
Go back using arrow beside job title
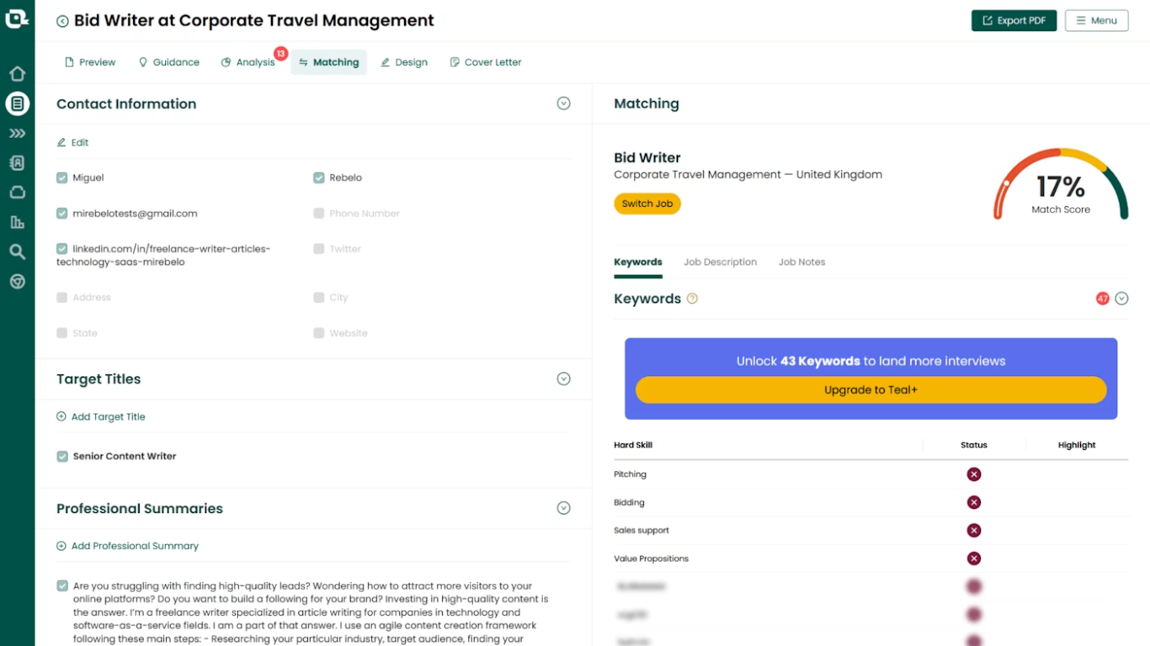62,21
